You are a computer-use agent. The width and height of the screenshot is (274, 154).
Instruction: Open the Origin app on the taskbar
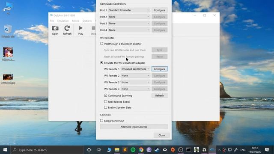point(173,150)
